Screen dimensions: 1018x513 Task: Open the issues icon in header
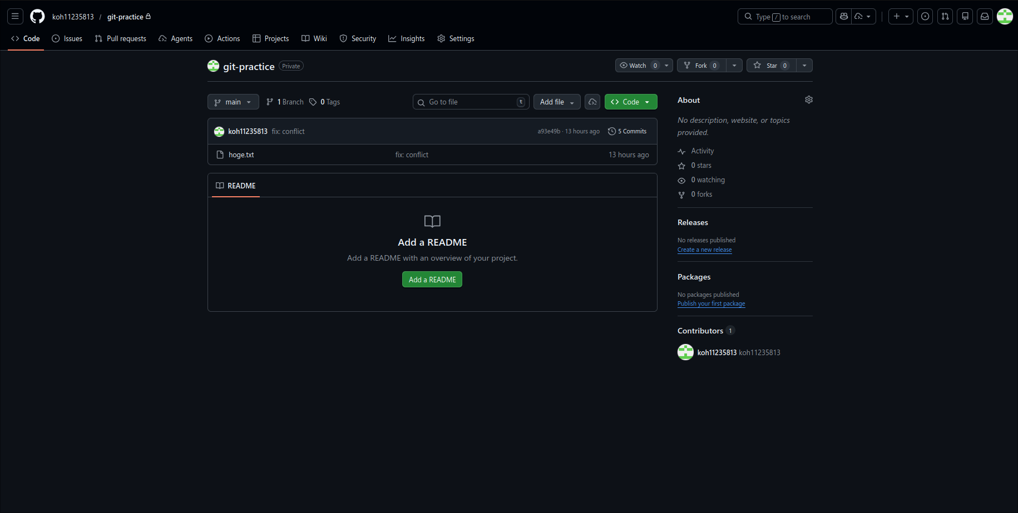(925, 17)
